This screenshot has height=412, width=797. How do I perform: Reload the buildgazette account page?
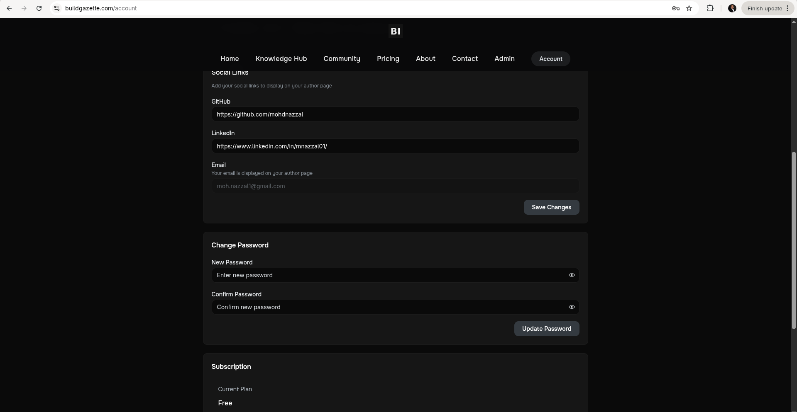point(39,8)
